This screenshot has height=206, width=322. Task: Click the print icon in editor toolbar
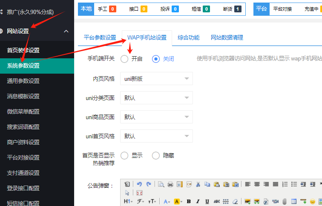[170, 184]
